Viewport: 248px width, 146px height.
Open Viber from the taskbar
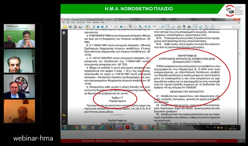tap(119, 127)
